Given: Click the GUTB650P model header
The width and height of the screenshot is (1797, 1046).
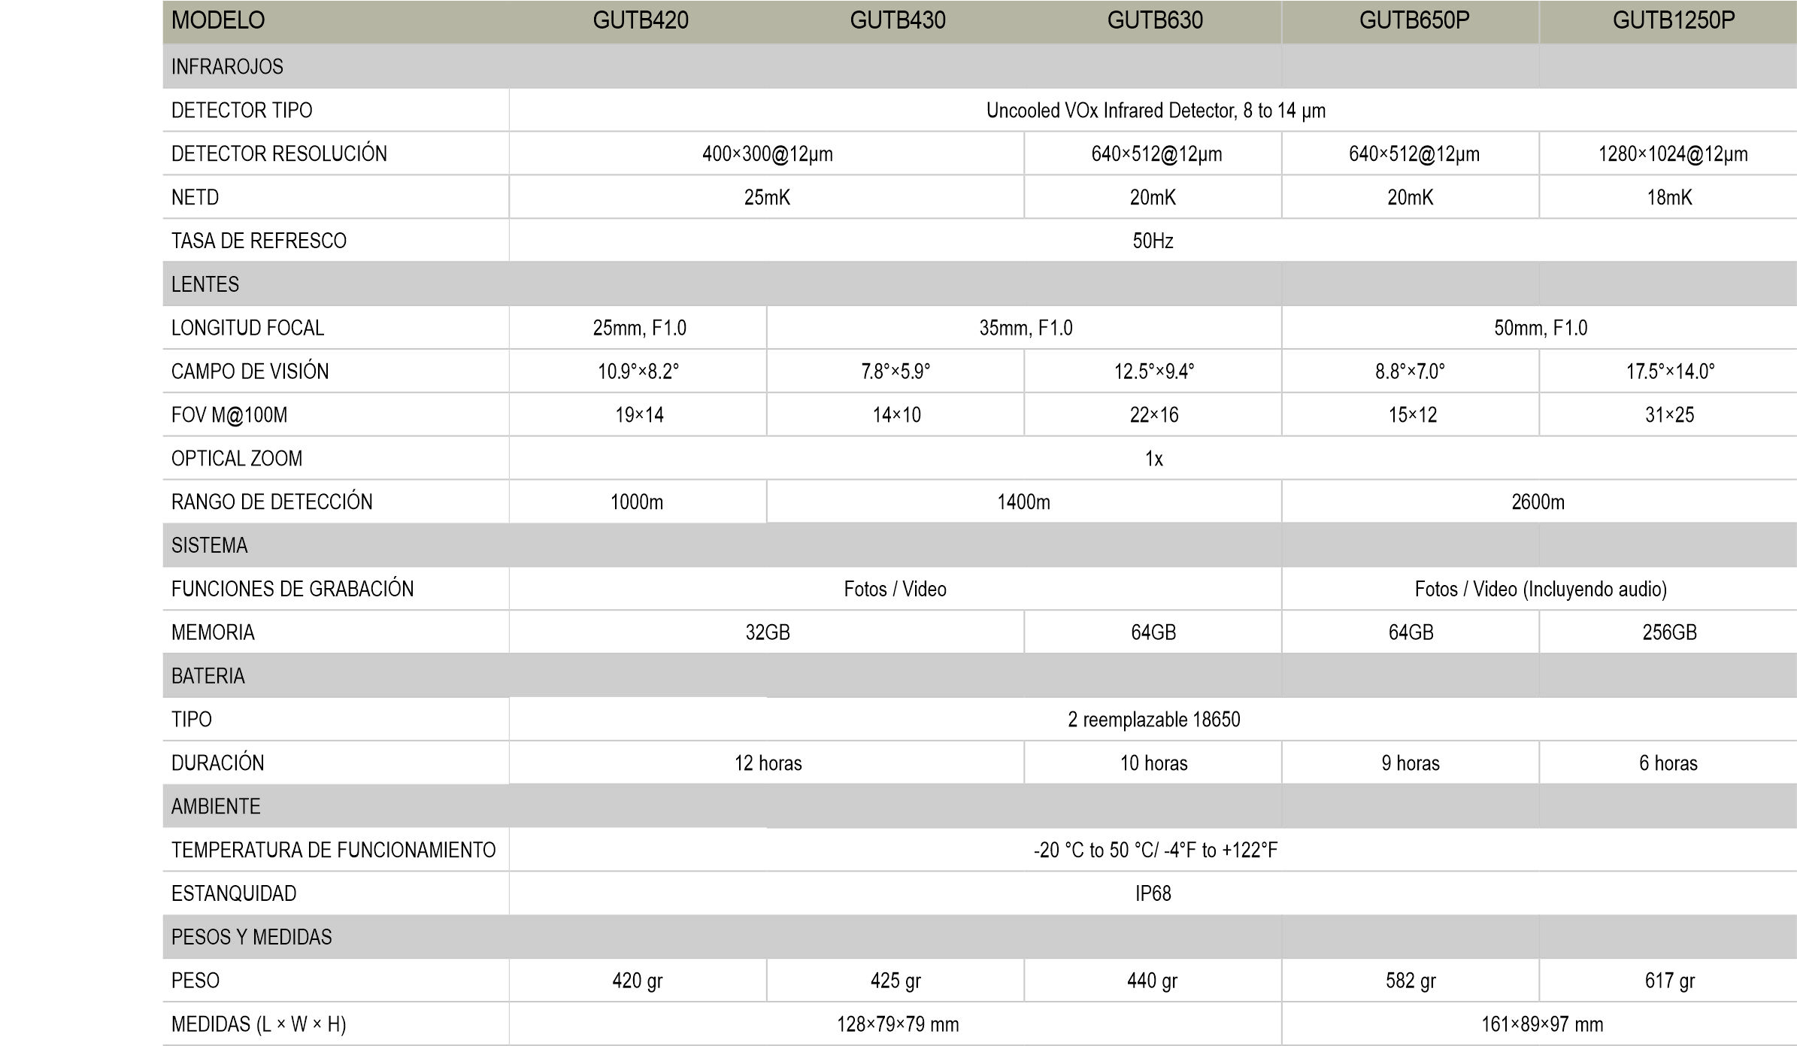Looking at the screenshot, I should click(1414, 20).
